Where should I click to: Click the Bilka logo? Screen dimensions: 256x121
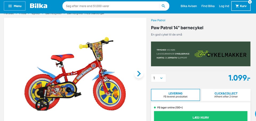(38, 6)
